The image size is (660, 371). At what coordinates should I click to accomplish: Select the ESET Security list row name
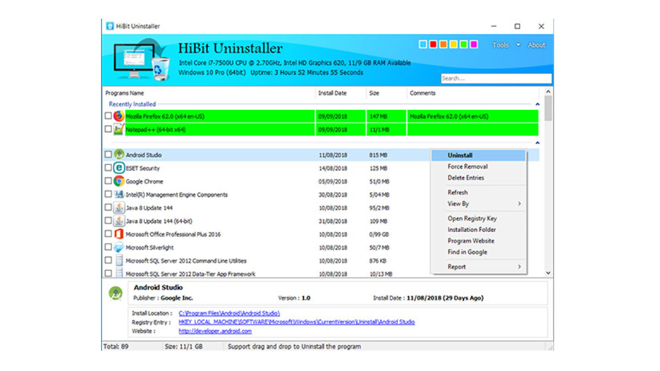pos(142,168)
